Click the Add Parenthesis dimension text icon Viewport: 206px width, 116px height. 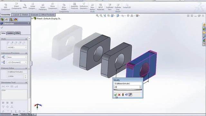point(3,86)
